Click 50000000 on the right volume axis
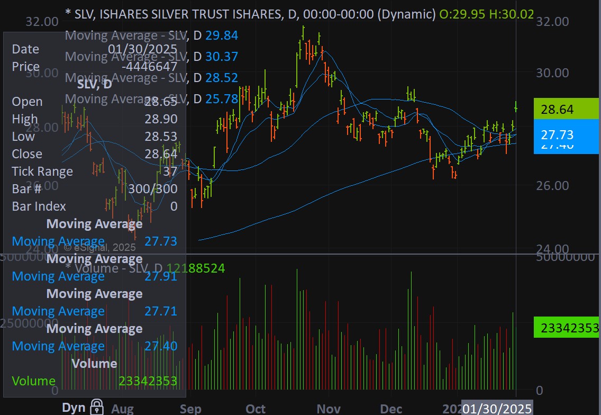 click(566, 258)
